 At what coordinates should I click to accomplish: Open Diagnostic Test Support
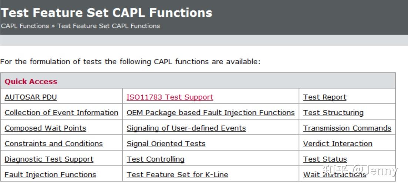pyautogui.click(x=49, y=159)
